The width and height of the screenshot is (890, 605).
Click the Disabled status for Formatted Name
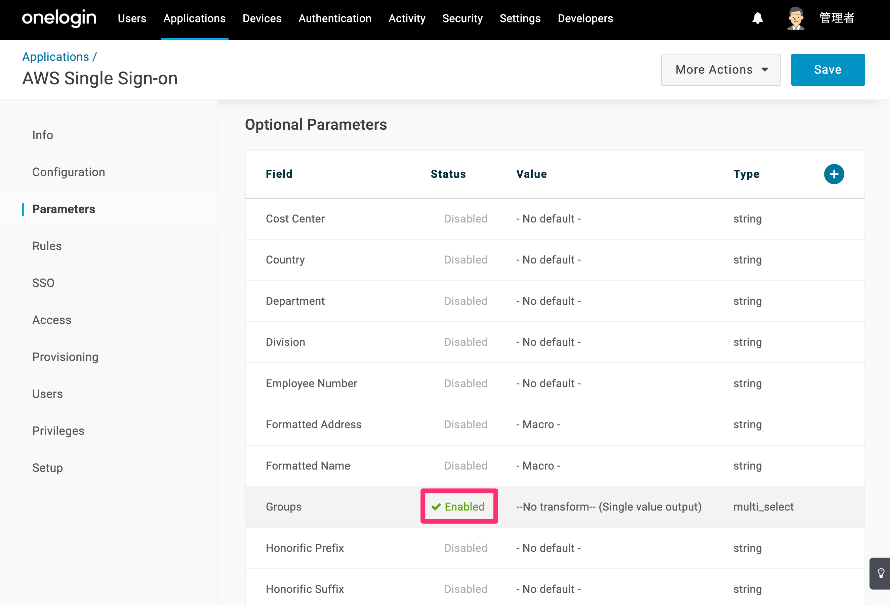466,466
